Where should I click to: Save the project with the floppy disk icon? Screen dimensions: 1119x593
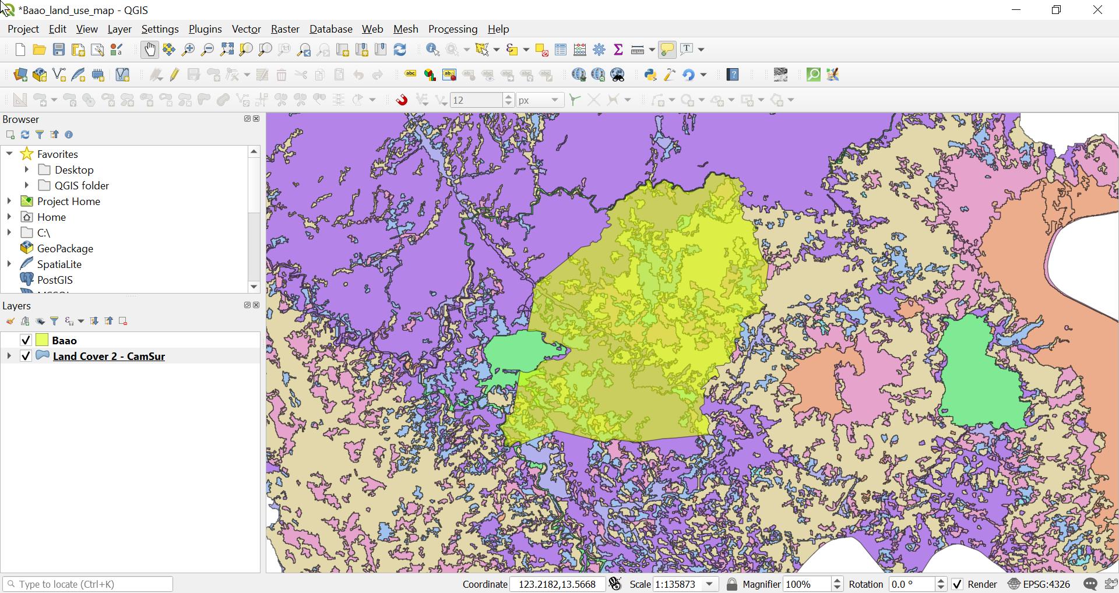pos(58,50)
